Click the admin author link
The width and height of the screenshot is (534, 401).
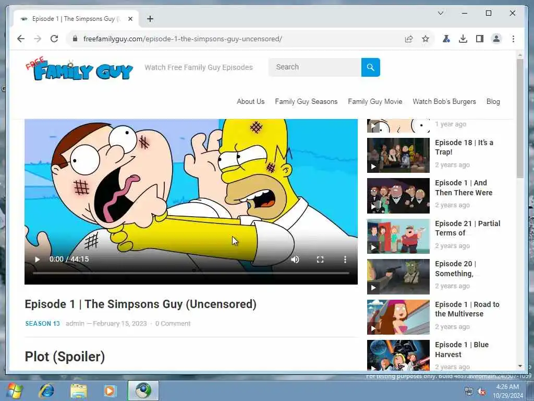click(75, 324)
